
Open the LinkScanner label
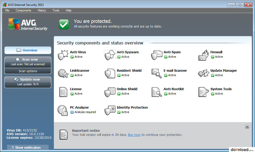pos(80,71)
